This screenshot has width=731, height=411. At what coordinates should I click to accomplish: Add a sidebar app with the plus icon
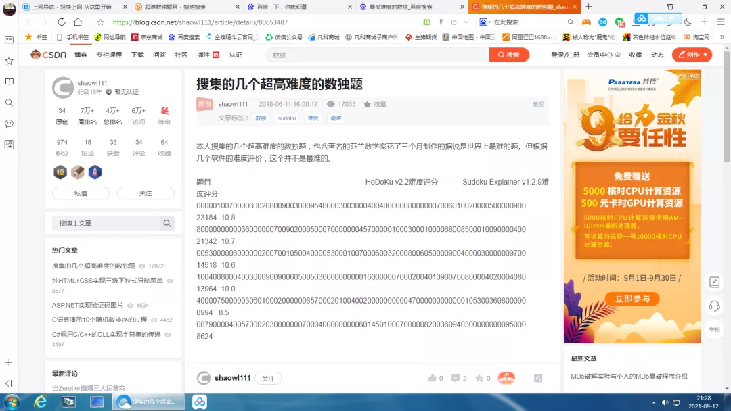9,362
